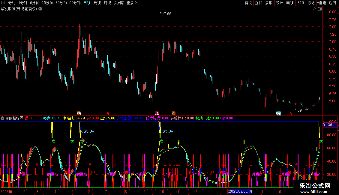This screenshot has height=195, width=339.
Task: Click the 返回 button
Action: point(332,3)
